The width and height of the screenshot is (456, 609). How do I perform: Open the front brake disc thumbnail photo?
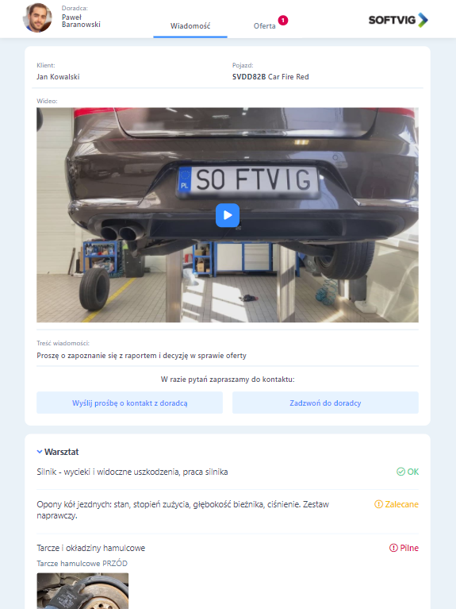[x=82, y=591]
